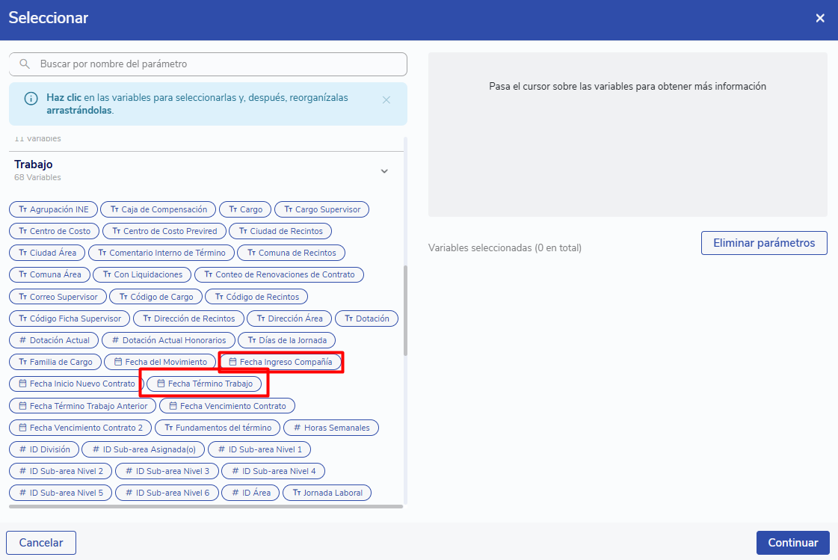Choose Dirección de Recintos variable
Screen dimensions: 838x560
click(188, 319)
